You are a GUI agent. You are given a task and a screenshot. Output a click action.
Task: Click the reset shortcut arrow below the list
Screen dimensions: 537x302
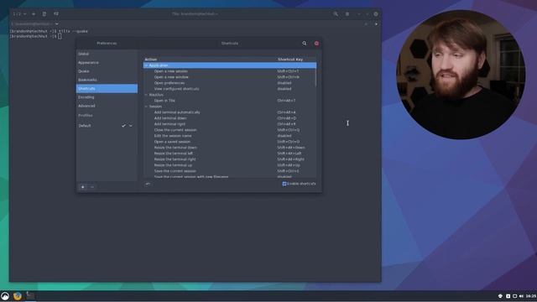(148, 184)
